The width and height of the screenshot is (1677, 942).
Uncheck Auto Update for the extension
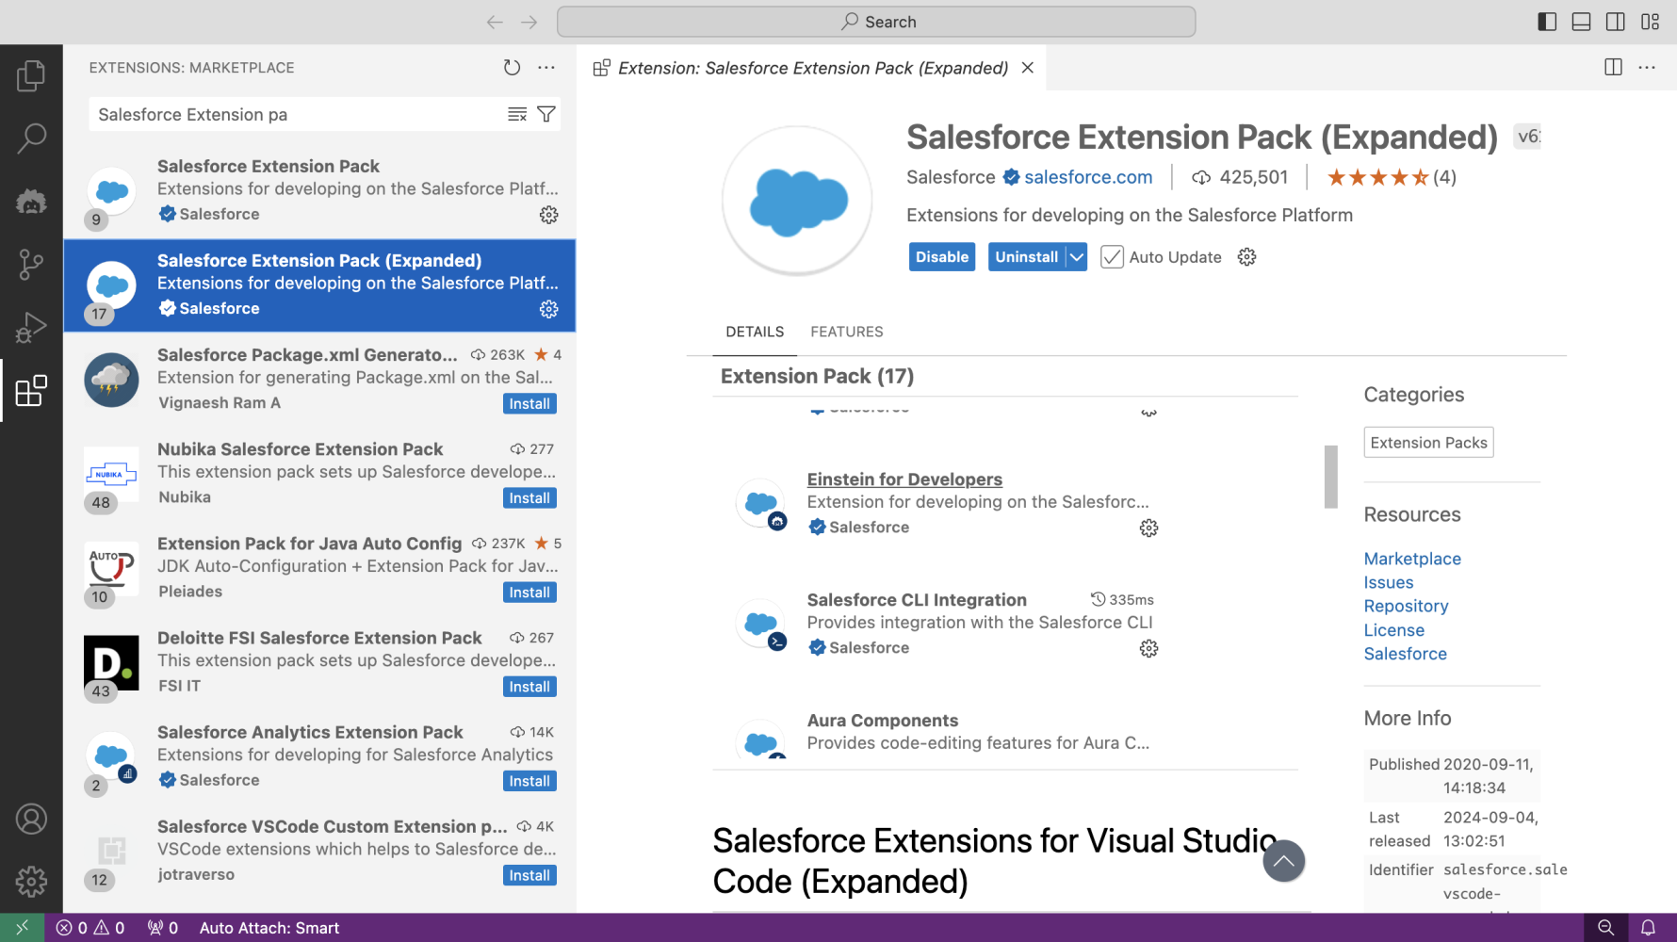coord(1113,256)
